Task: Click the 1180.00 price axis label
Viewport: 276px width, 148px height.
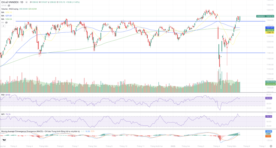Action: point(270,53)
